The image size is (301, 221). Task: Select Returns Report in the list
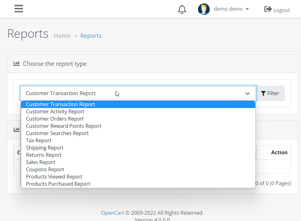click(x=44, y=155)
